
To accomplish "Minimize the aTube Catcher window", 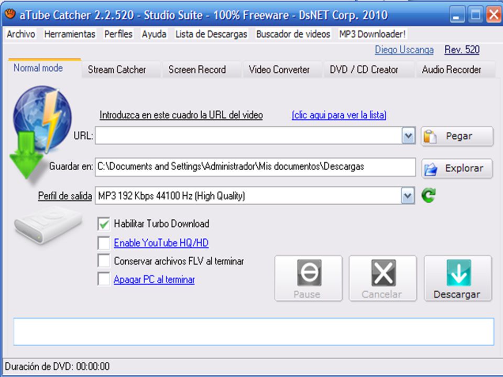I will pos(457,15).
